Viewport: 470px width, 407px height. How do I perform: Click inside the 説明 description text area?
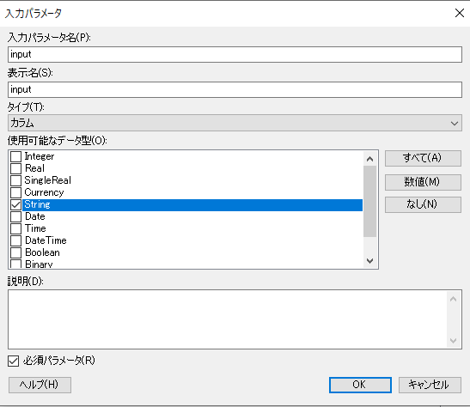(x=228, y=319)
